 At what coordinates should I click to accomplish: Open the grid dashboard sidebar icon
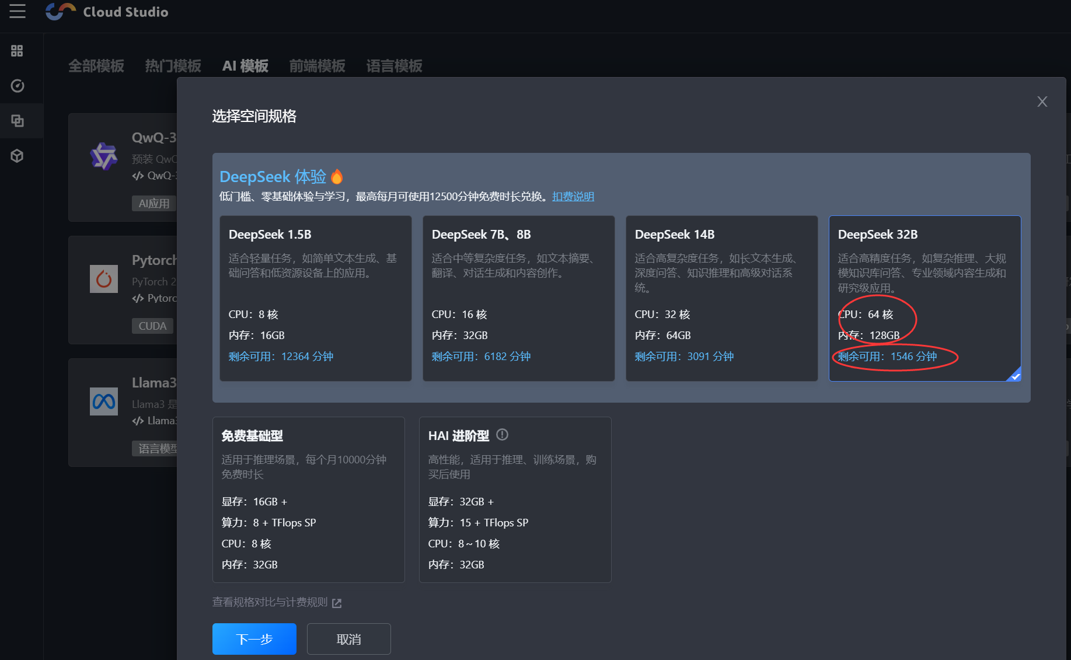(x=17, y=51)
